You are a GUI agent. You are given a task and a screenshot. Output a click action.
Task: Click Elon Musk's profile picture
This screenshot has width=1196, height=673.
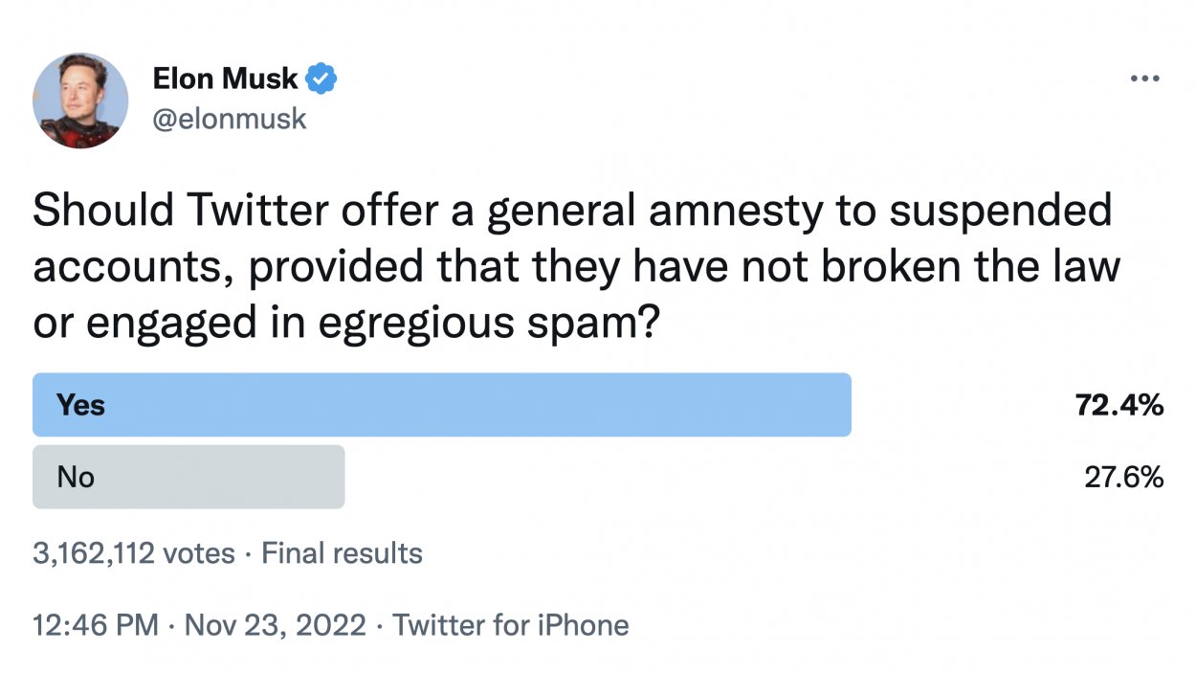(x=80, y=101)
